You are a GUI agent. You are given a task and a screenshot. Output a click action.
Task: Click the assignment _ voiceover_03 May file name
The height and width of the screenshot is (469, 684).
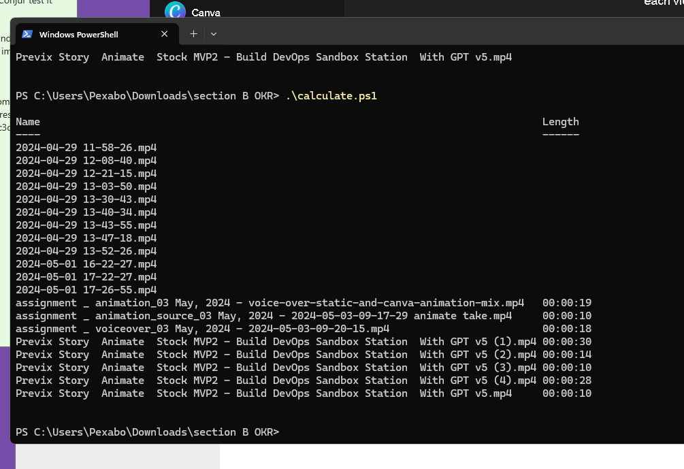coord(202,329)
